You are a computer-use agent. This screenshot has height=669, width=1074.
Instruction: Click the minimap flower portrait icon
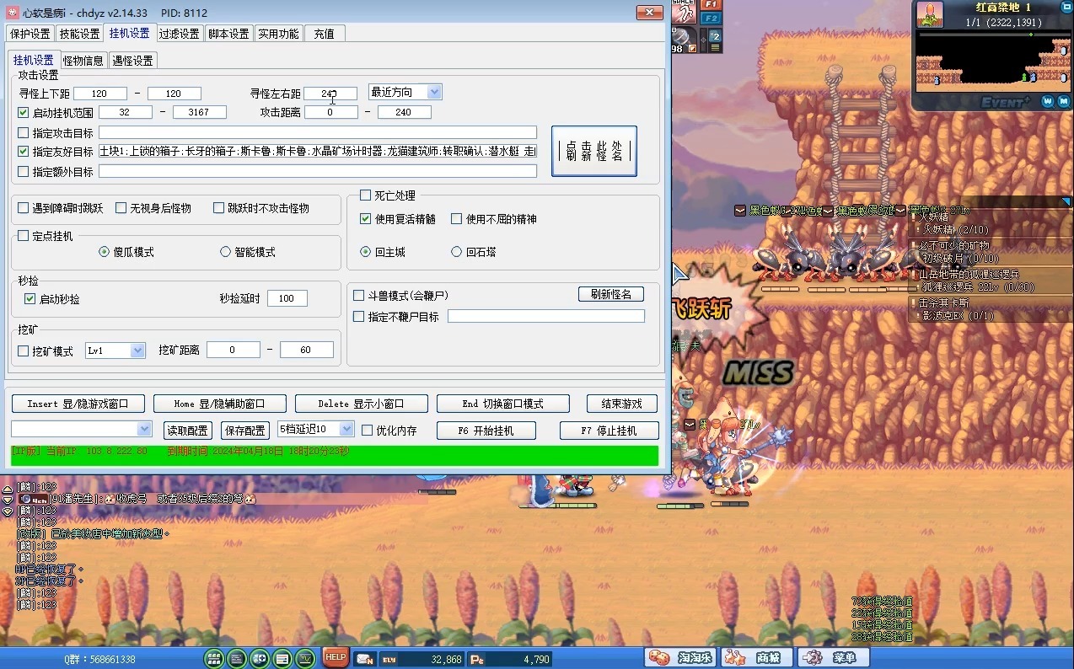(930, 14)
